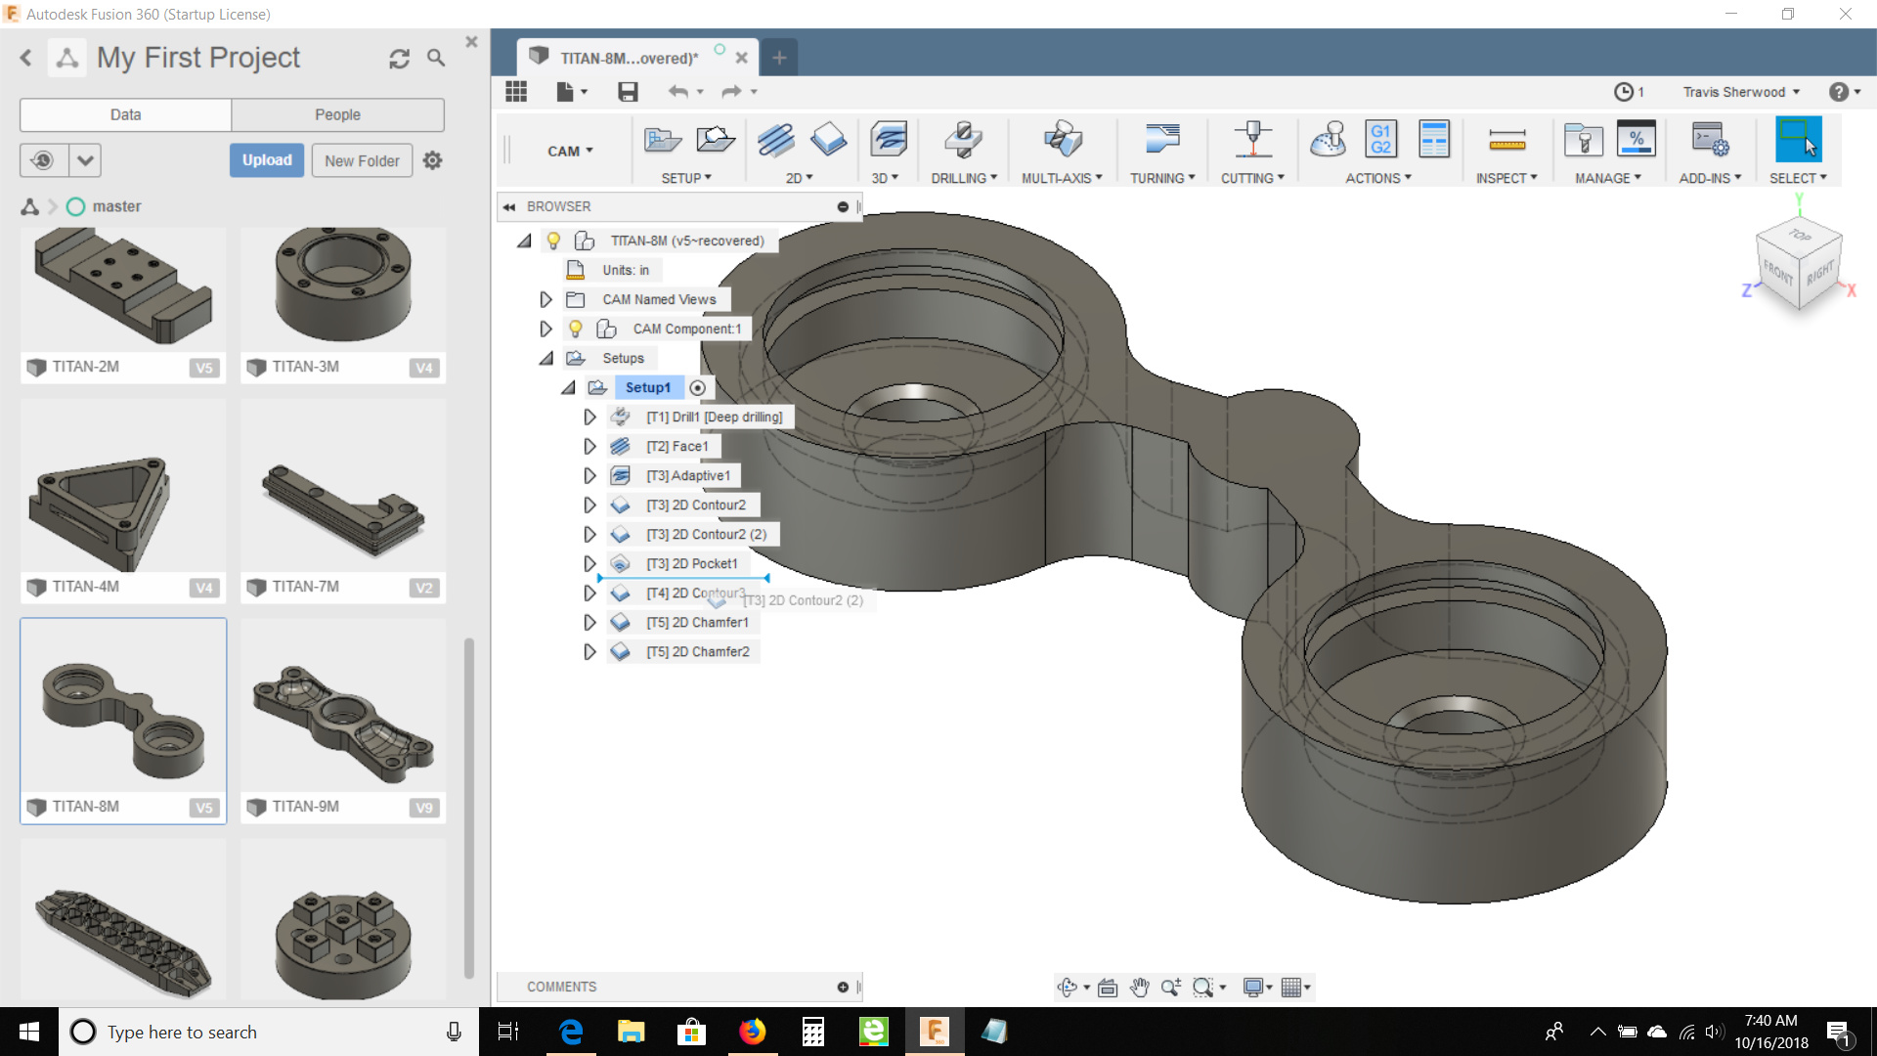
Task: Click the New Setup icon in the SETUP group
Action: (662, 141)
